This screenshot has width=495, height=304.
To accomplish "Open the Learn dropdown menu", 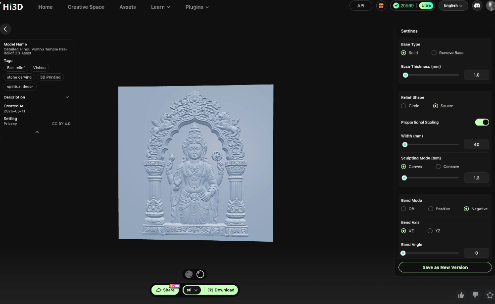I will click(x=160, y=7).
